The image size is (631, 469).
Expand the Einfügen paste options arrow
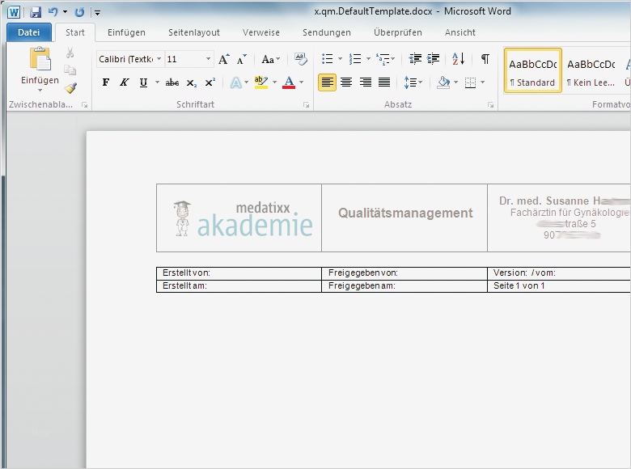(40, 90)
